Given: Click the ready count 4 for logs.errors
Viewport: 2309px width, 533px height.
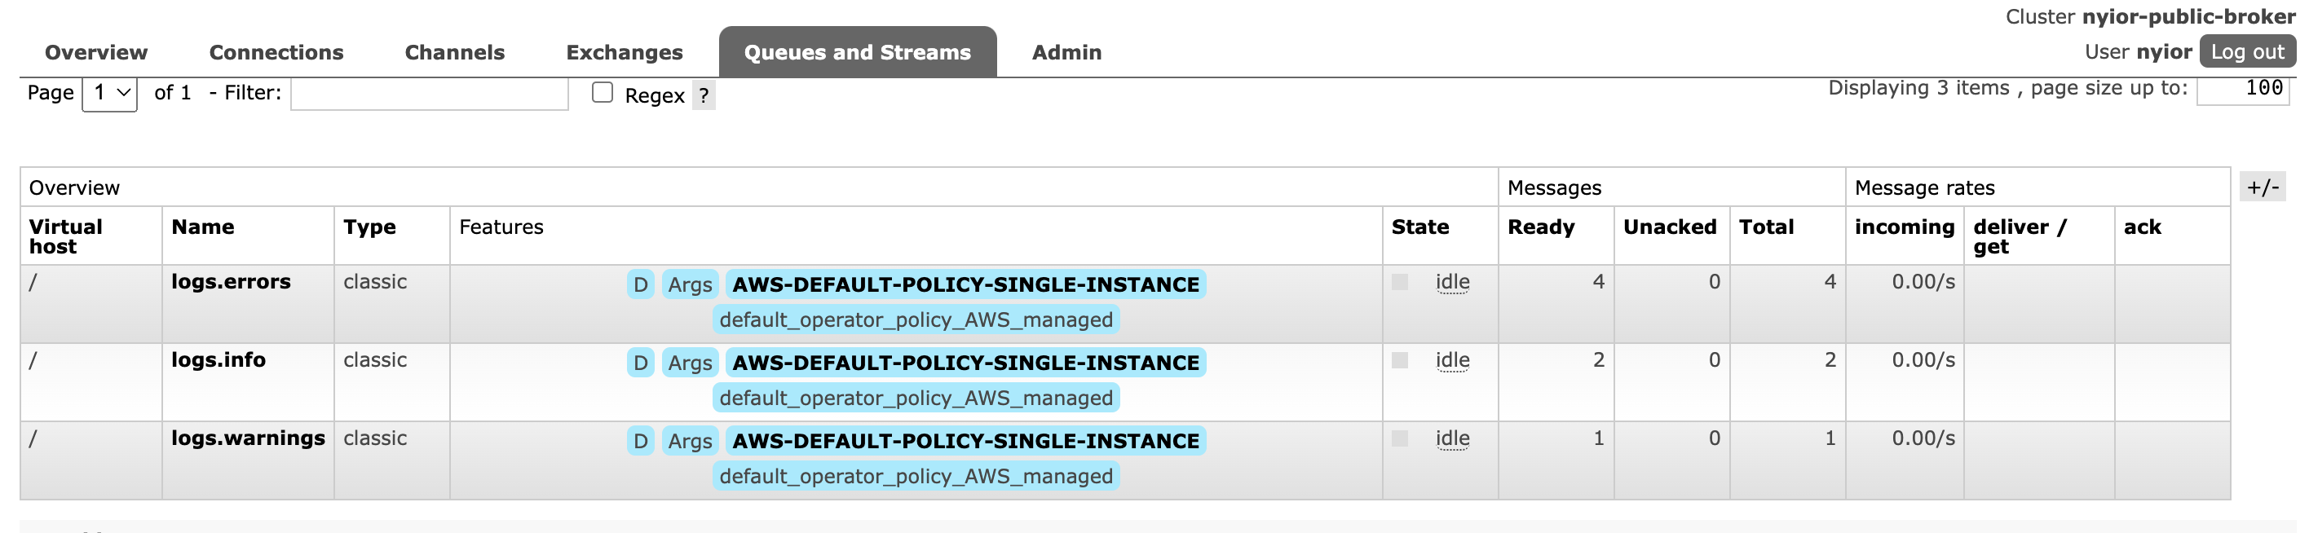Looking at the screenshot, I should (x=1598, y=281).
